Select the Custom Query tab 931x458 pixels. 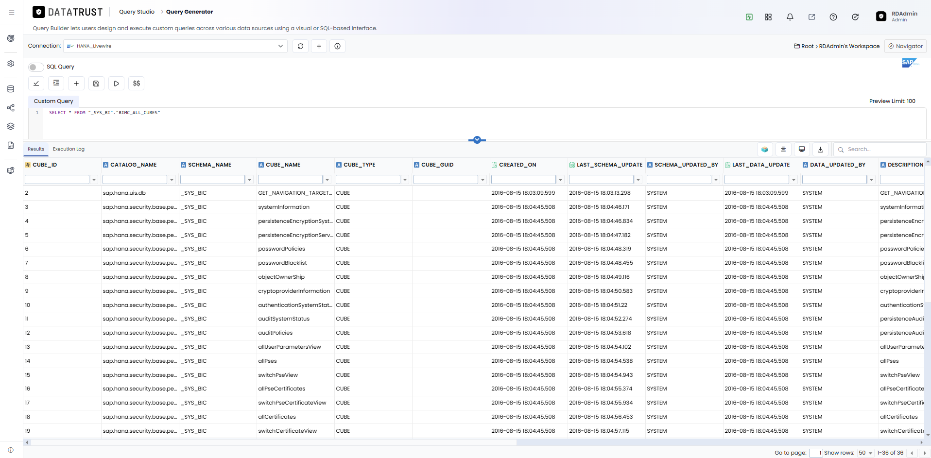click(53, 101)
